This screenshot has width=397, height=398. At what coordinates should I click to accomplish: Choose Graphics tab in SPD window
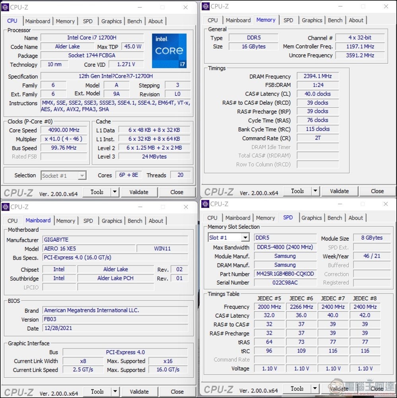point(311,218)
